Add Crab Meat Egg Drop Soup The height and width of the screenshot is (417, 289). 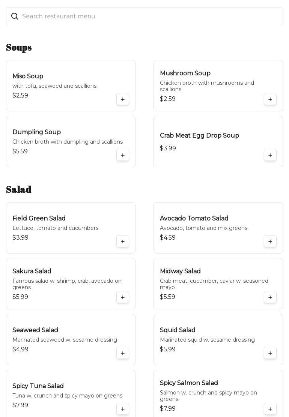[270, 155]
